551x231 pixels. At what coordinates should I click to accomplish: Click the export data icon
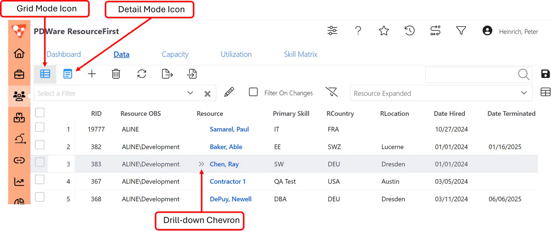click(167, 74)
